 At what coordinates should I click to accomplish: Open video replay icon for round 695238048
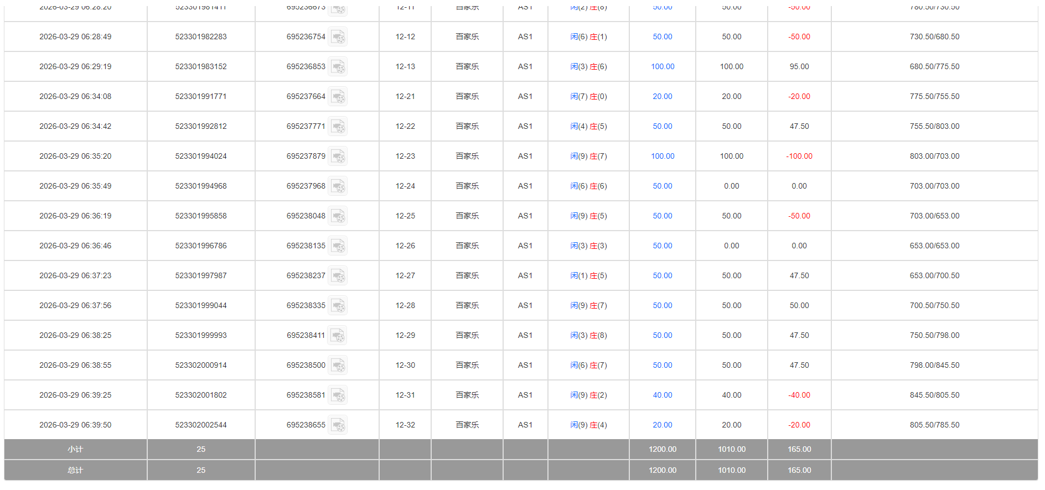point(338,216)
